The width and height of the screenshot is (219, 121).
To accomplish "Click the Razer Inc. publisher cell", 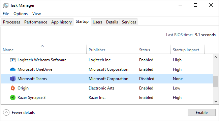I will pyautogui.click(x=97, y=98).
